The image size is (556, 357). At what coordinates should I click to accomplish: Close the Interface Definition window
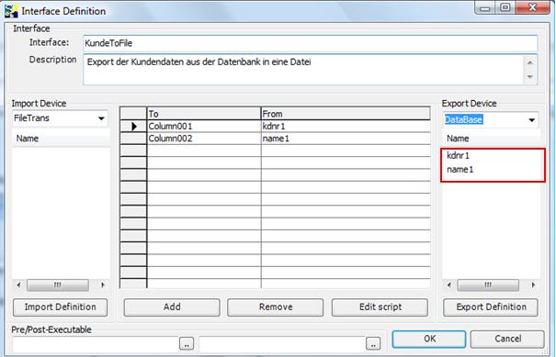coord(532,7)
